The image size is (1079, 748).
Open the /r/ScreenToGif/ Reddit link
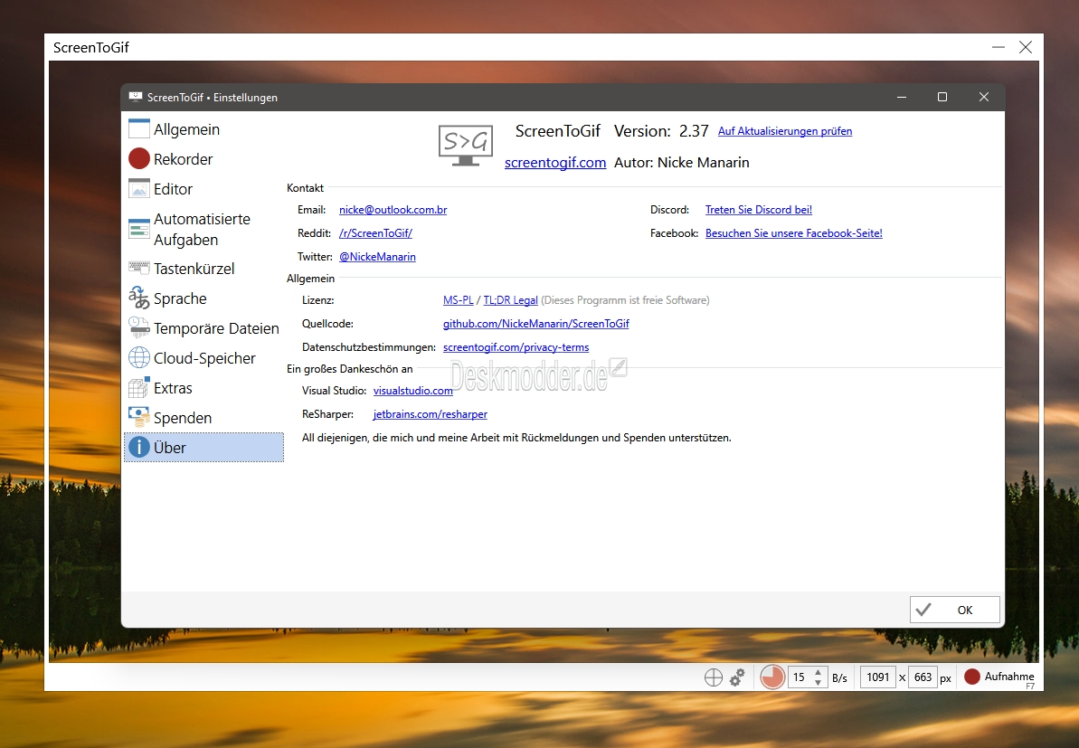[375, 232]
